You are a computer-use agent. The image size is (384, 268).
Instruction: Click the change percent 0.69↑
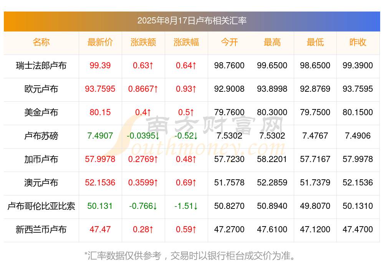point(186,182)
